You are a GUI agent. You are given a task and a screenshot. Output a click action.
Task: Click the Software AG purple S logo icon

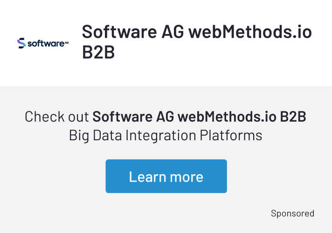click(x=21, y=43)
